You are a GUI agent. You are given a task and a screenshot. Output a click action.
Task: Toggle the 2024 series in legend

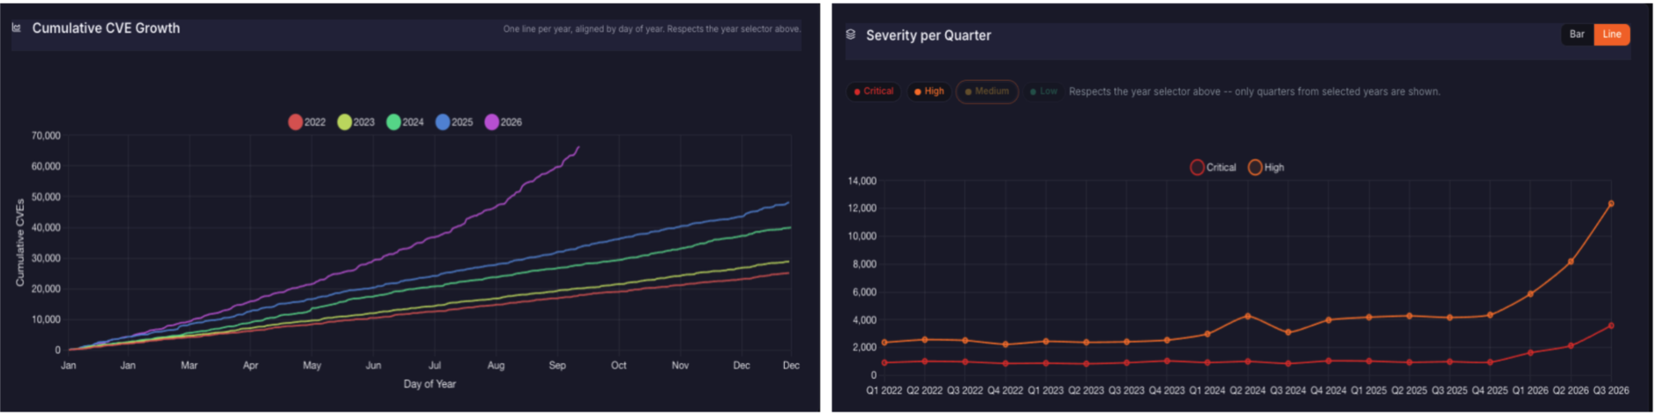coord(405,122)
